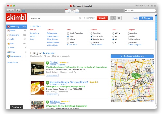Click the Cafés cup icon in sidebar
163x114 pixels.
(9, 39)
